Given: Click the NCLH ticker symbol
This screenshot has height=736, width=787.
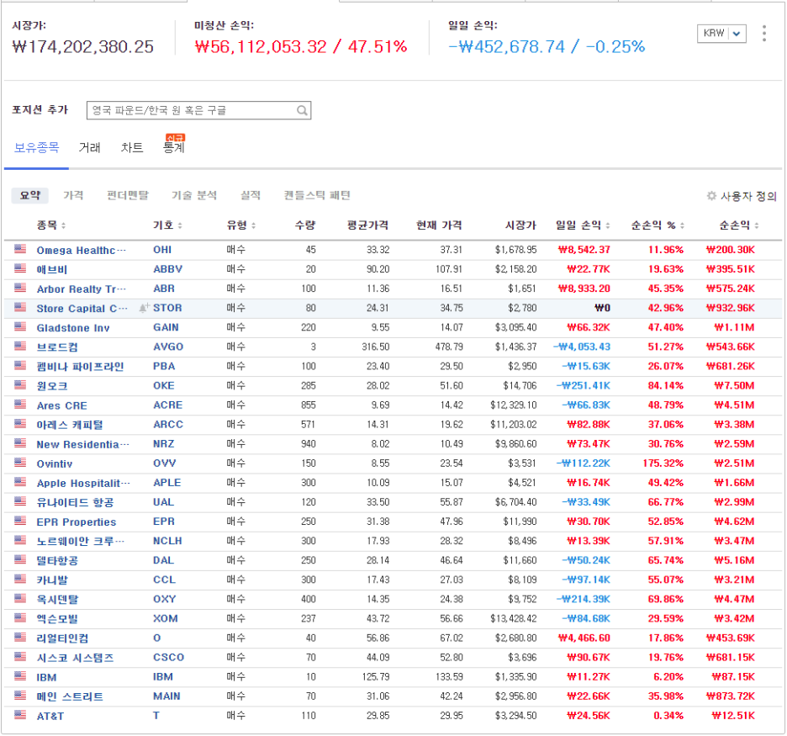Looking at the screenshot, I should (x=167, y=541).
